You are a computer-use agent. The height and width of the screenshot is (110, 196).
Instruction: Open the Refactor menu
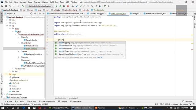point(45,2)
